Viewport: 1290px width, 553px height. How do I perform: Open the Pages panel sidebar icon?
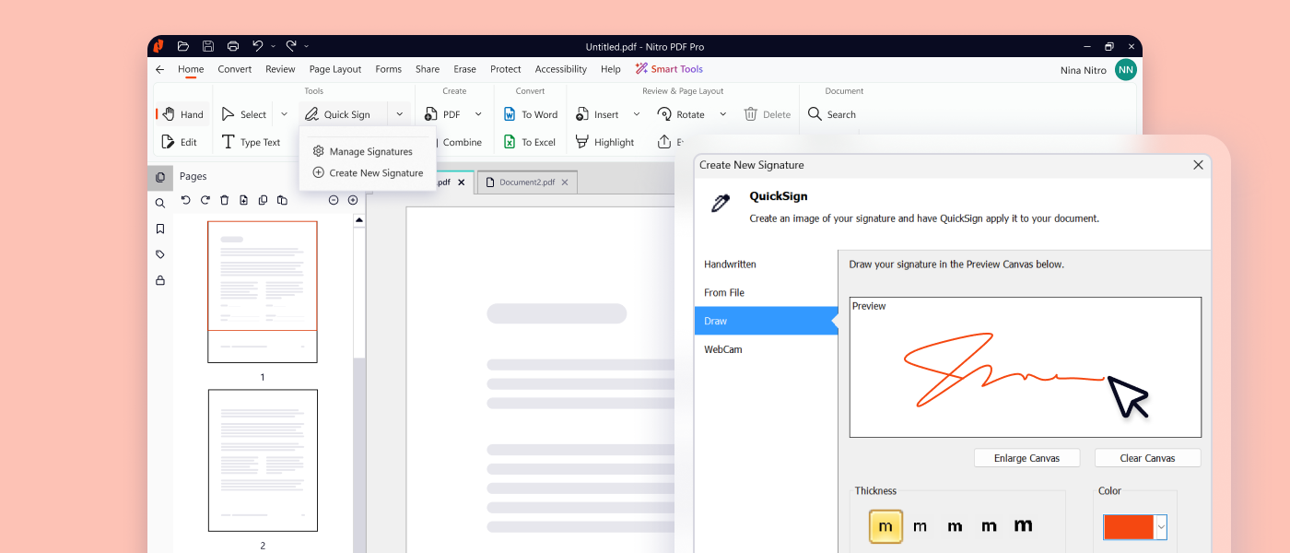click(160, 177)
